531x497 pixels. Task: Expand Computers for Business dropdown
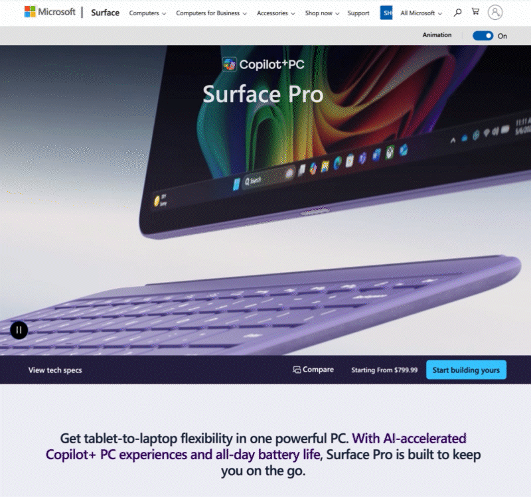211,13
